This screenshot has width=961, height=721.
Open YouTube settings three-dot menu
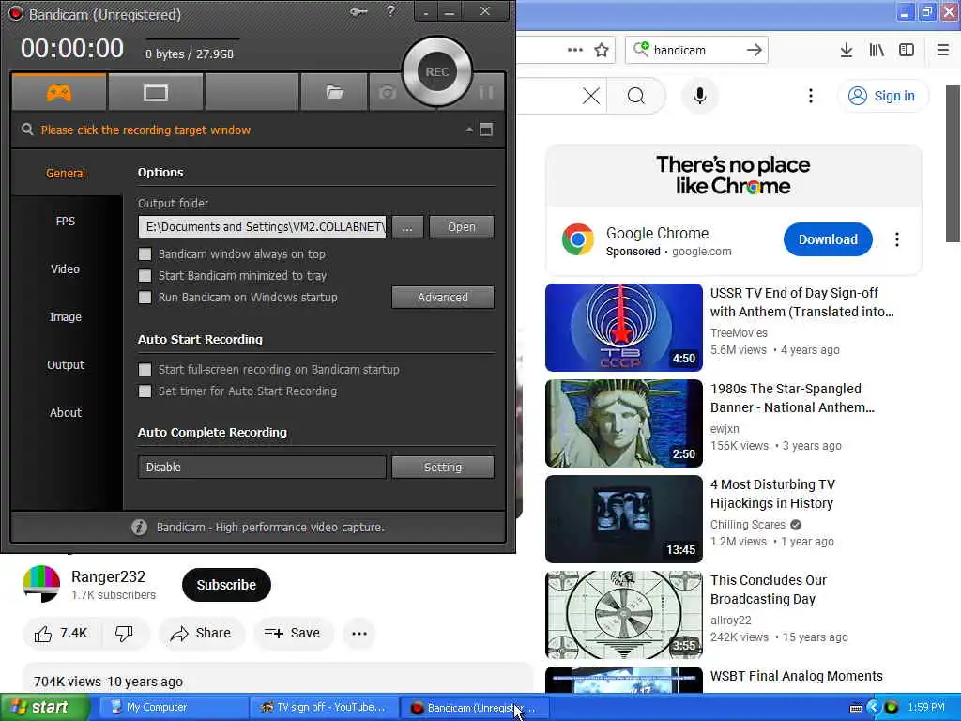click(811, 96)
